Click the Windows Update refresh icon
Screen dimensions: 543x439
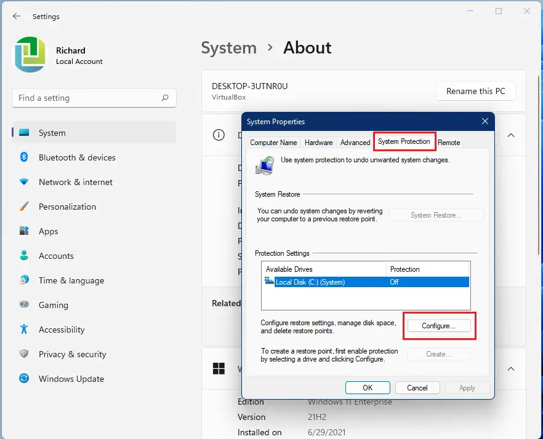click(x=24, y=378)
